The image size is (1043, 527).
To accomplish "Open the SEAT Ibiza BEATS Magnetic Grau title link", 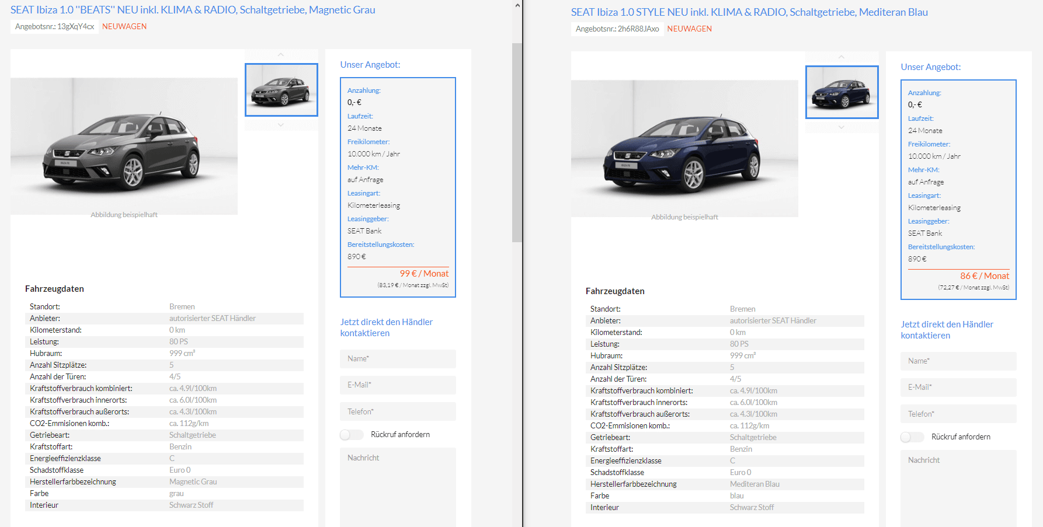I will [x=193, y=10].
